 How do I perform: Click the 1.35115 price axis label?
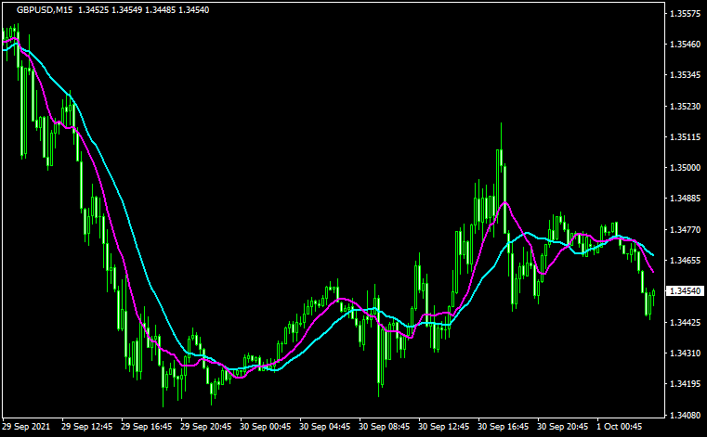[x=686, y=137]
